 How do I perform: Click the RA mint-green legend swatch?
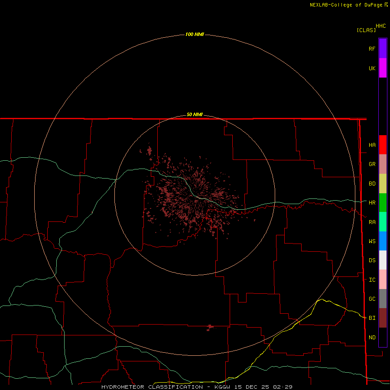(x=383, y=222)
